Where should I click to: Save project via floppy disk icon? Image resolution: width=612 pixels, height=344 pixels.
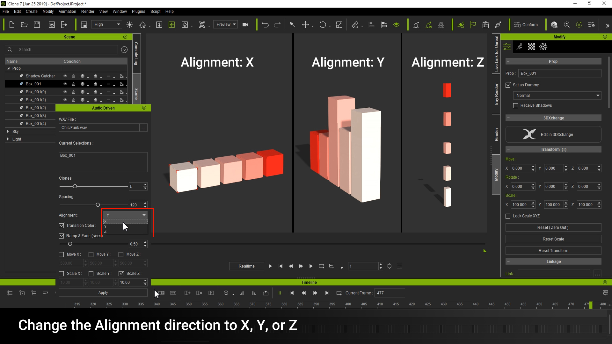[37, 25]
